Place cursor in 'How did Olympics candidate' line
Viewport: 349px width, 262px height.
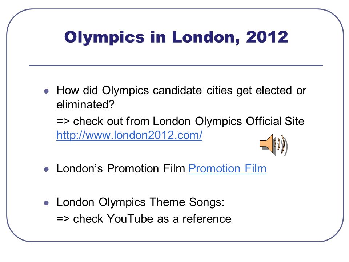point(181,91)
